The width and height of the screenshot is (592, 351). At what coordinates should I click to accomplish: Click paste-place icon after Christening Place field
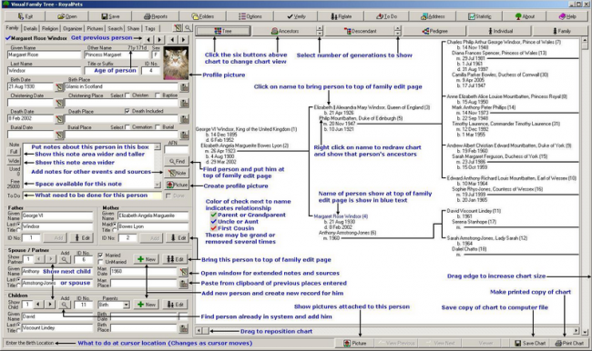click(184, 103)
